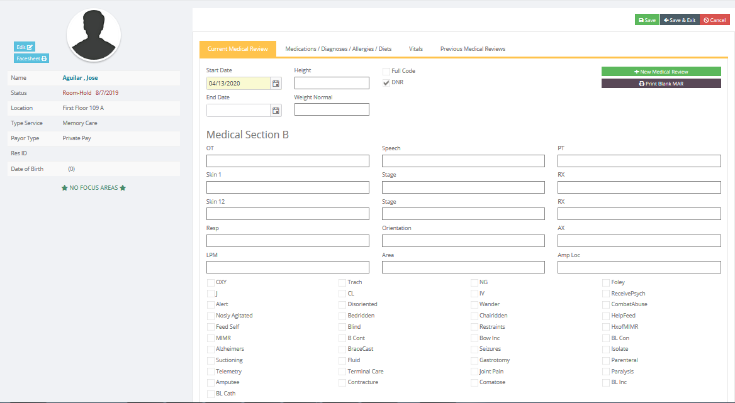Print the resident Facesheet
Screen dimensions: 735x403
pos(31,58)
